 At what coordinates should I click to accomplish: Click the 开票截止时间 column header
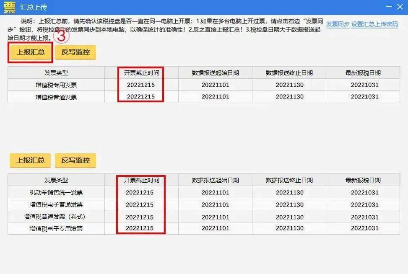(x=140, y=72)
